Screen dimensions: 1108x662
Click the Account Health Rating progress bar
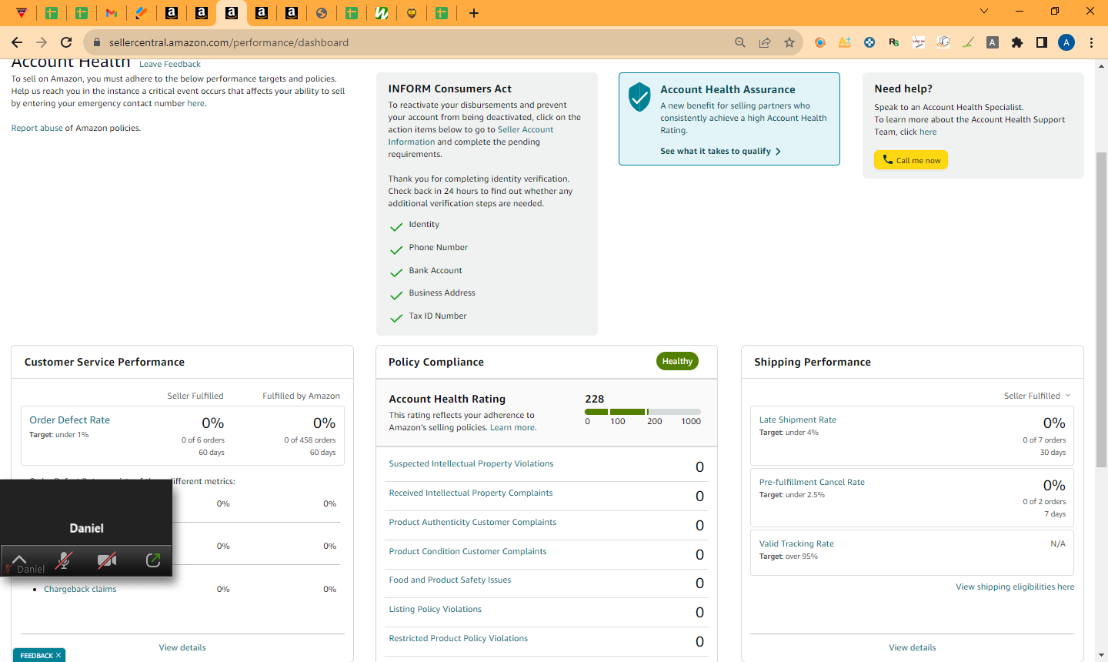642,412
